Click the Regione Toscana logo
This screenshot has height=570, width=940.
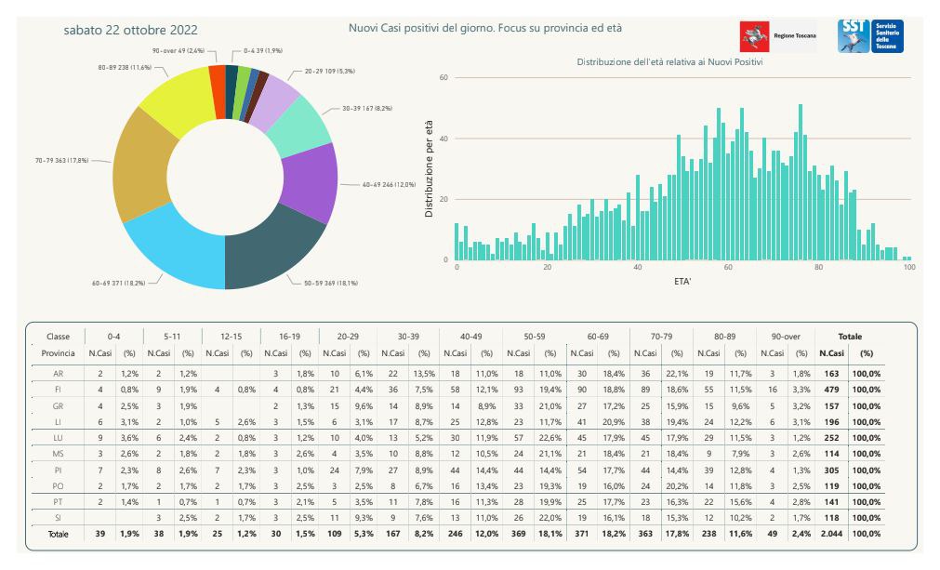[779, 36]
